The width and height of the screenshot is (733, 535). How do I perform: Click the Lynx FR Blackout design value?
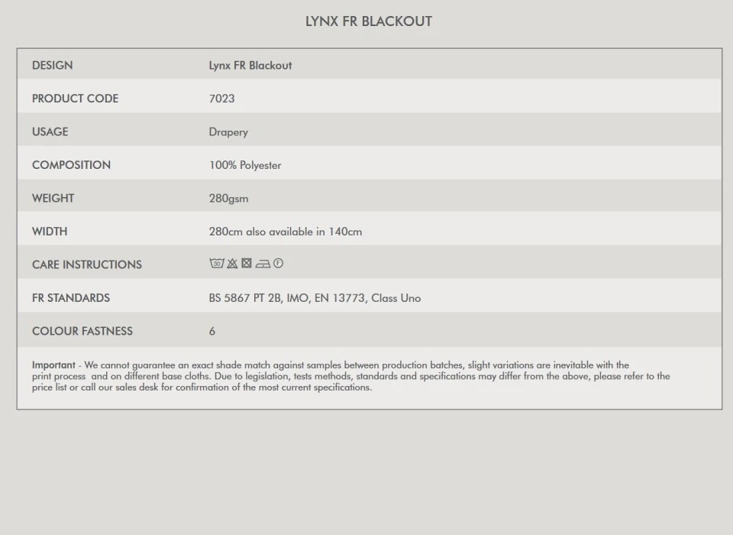click(250, 66)
